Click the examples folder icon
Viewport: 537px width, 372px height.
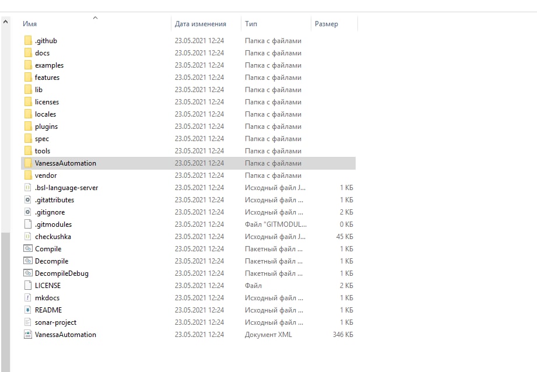[x=28, y=65]
